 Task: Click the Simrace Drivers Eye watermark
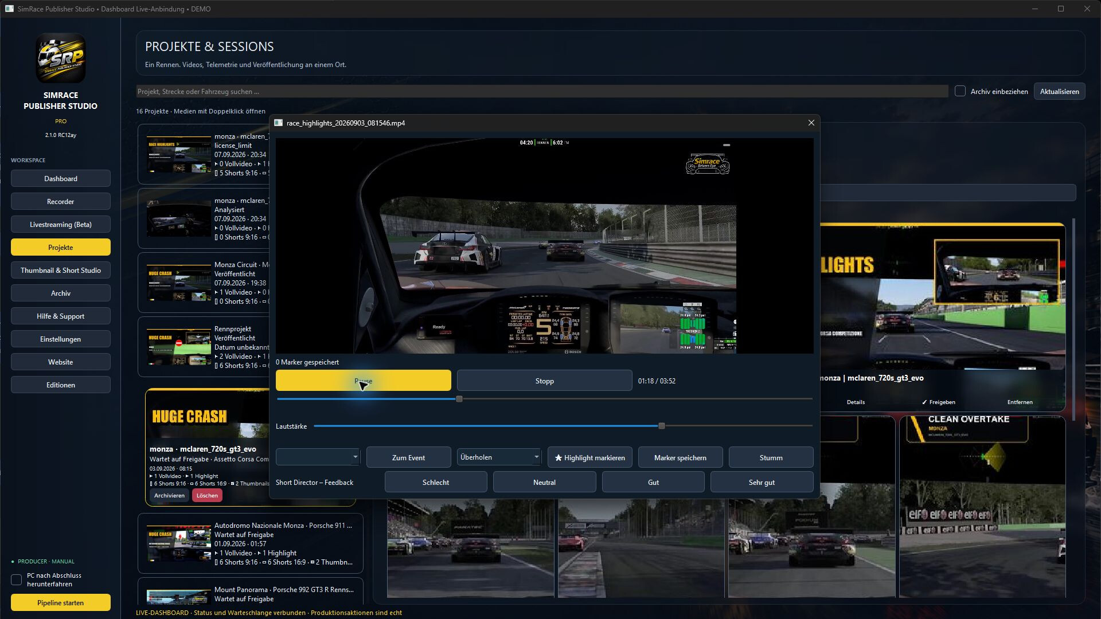click(x=708, y=164)
